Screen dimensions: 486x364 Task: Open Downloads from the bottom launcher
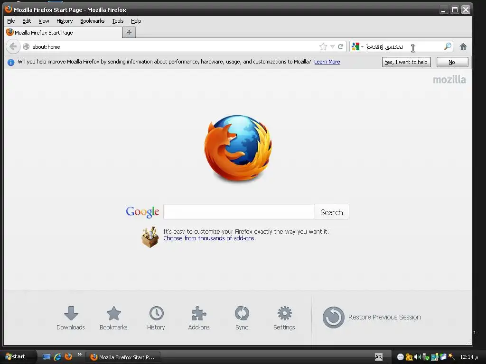coord(71,318)
